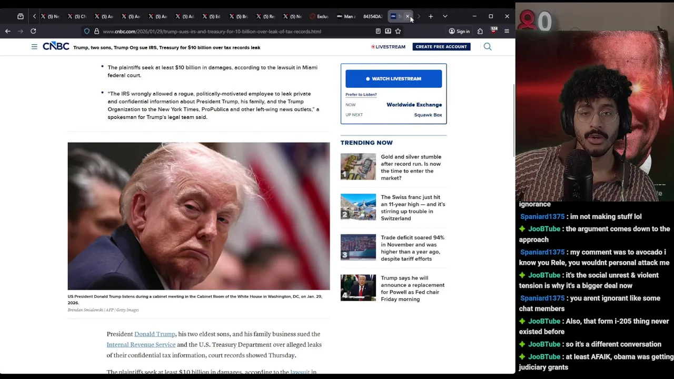Click the CNBC logo
Image resolution: width=674 pixels, height=379 pixels.
click(56, 46)
